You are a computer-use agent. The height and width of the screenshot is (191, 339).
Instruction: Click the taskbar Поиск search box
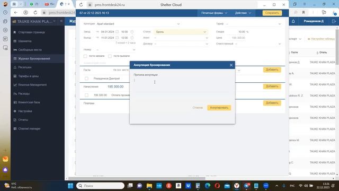pyautogui.click(x=101, y=186)
